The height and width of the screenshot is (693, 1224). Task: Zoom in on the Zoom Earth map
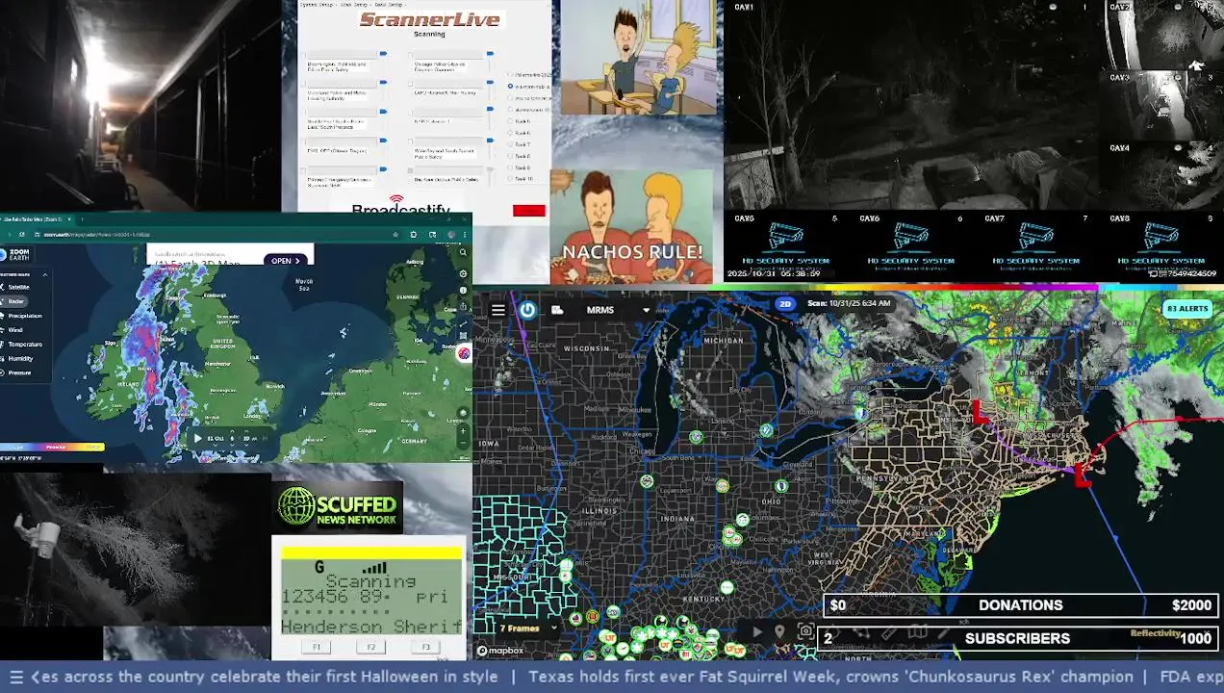click(x=463, y=430)
